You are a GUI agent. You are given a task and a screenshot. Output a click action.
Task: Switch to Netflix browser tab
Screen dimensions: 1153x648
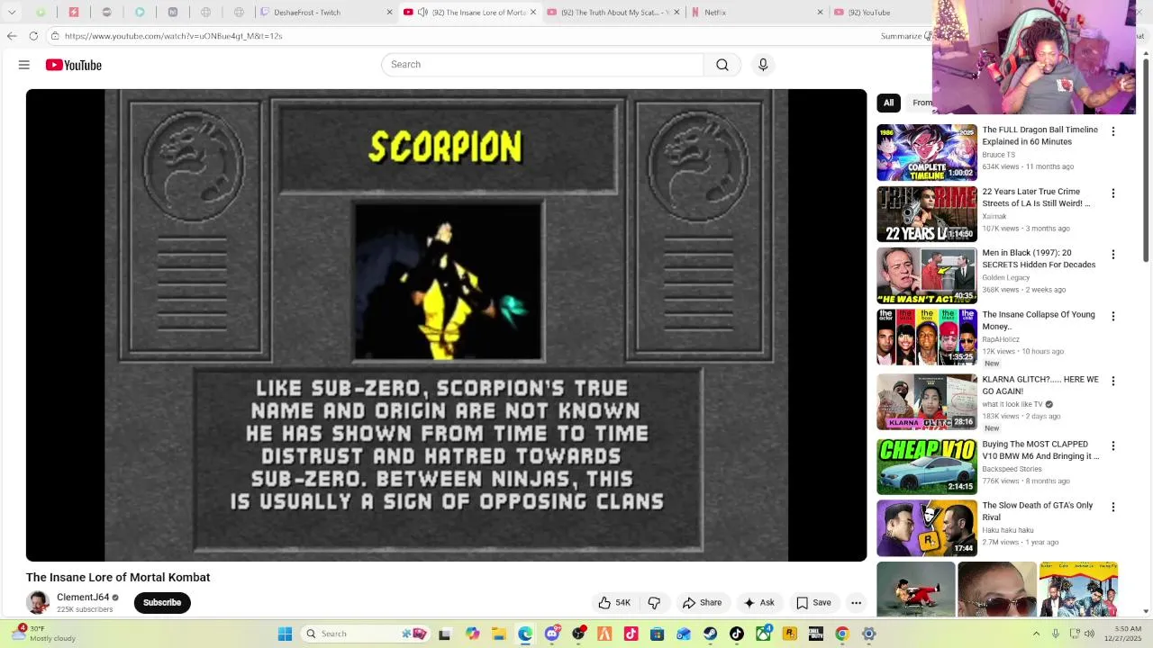755,13
